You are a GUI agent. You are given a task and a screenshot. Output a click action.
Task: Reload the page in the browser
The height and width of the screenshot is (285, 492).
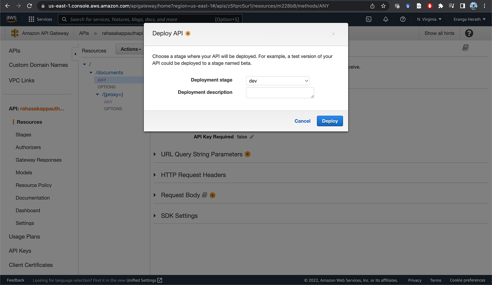(30, 6)
